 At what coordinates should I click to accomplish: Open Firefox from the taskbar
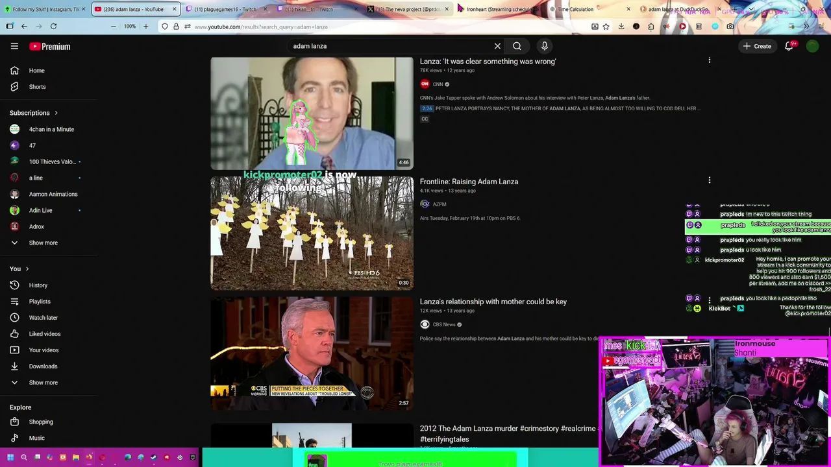[x=89, y=457]
